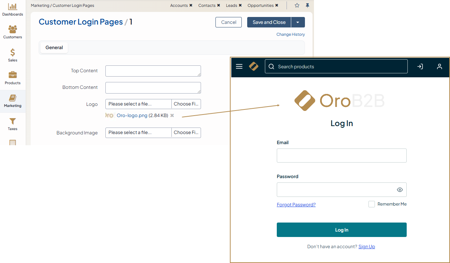Mark page as favorite with star icon
The image size is (450, 263).
tap(297, 5)
